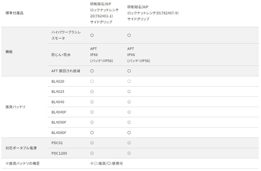Select the BL4040F row label

tap(59, 112)
